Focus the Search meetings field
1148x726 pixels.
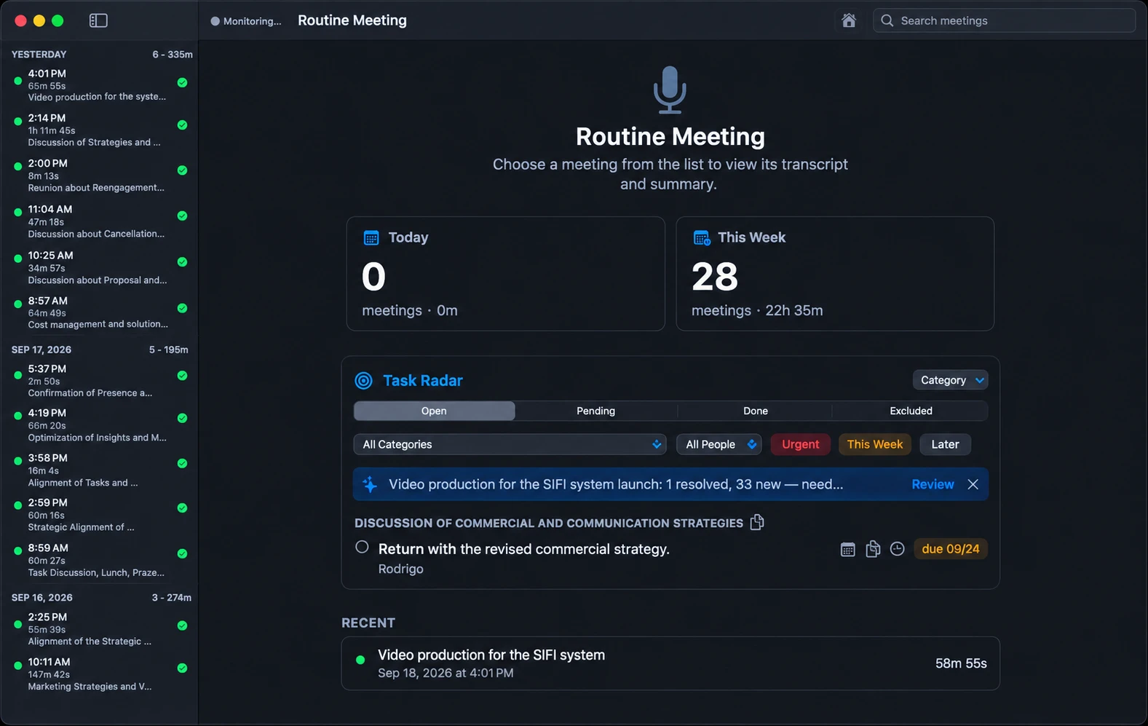1004,20
